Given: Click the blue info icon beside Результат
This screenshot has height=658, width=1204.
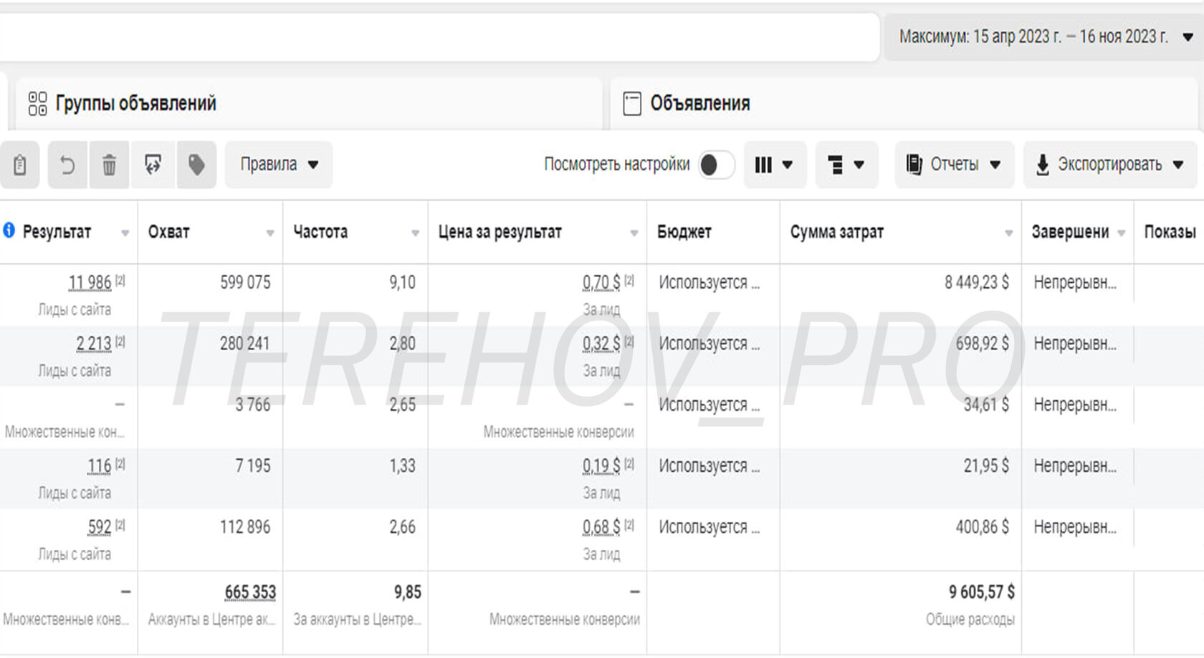Looking at the screenshot, I should click(x=9, y=231).
